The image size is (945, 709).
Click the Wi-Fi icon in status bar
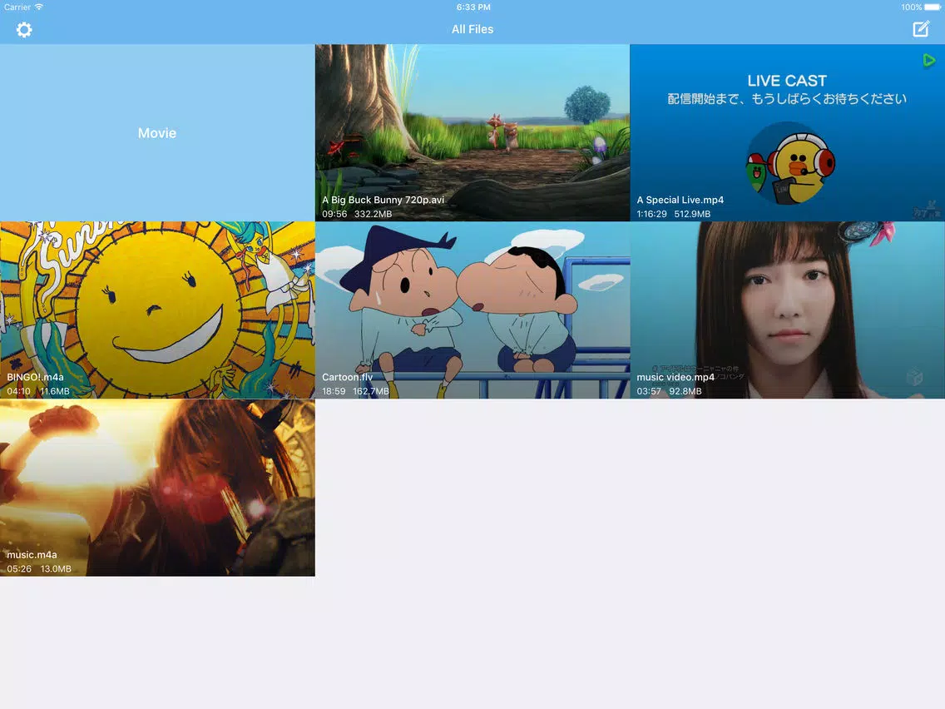[39, 7]
